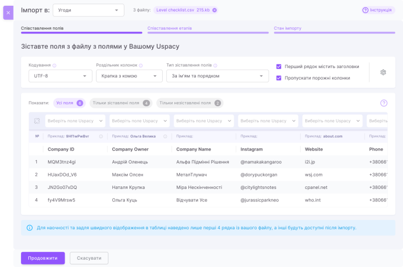This screenshot has width=403, height=267.
Task: Click the Phone column header
Action: (x=376, y=149)
